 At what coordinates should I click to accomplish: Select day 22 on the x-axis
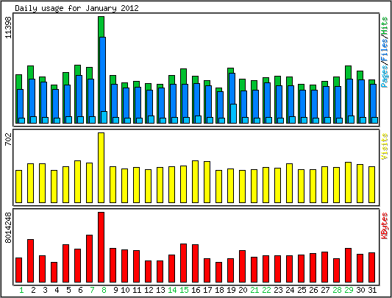(266, 290)
